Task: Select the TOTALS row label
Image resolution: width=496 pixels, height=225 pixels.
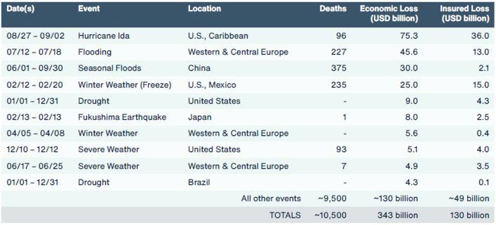Action: click(x=285, y=215)
